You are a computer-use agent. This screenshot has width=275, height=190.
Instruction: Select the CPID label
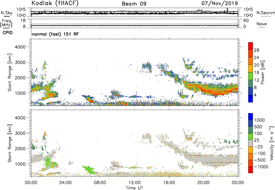(x=8, y=33)
